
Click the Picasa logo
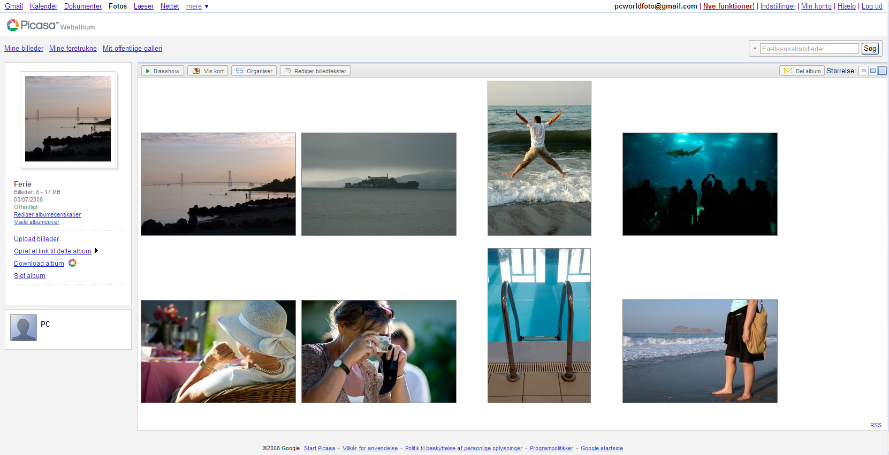32,25
